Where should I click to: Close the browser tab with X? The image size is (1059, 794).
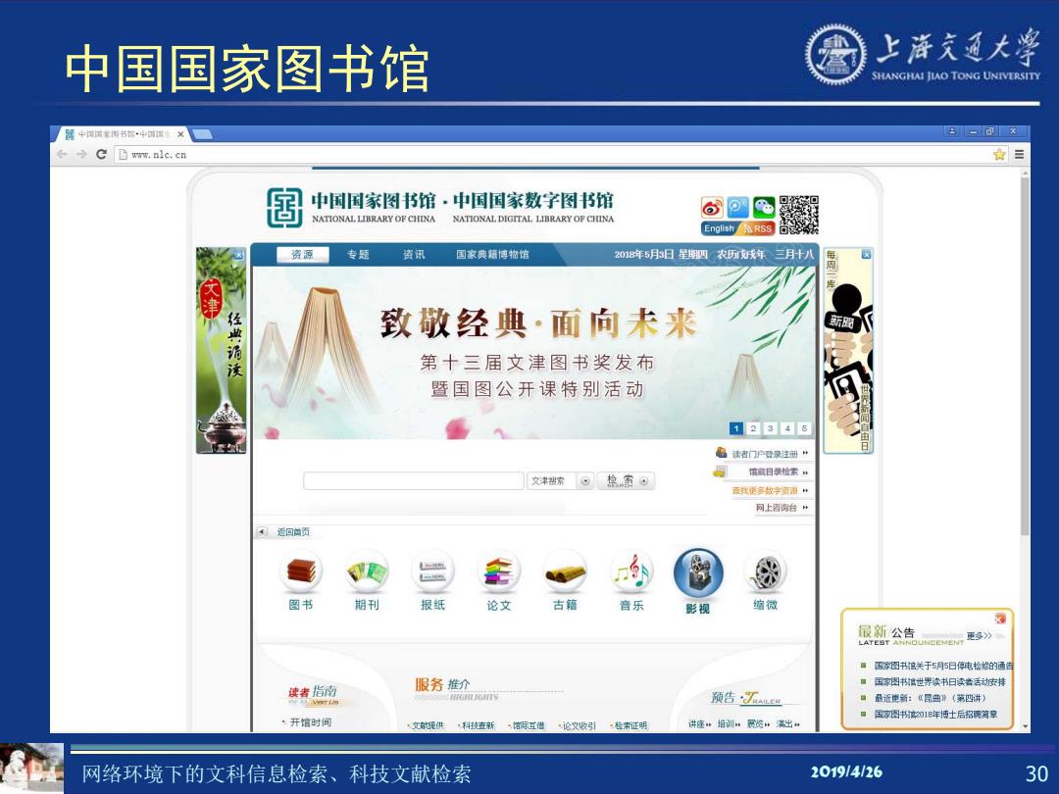point(180,134)
